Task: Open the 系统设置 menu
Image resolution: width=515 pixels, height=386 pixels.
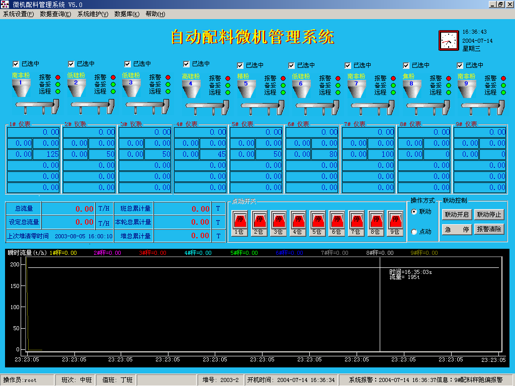Action: coord(18,14)
